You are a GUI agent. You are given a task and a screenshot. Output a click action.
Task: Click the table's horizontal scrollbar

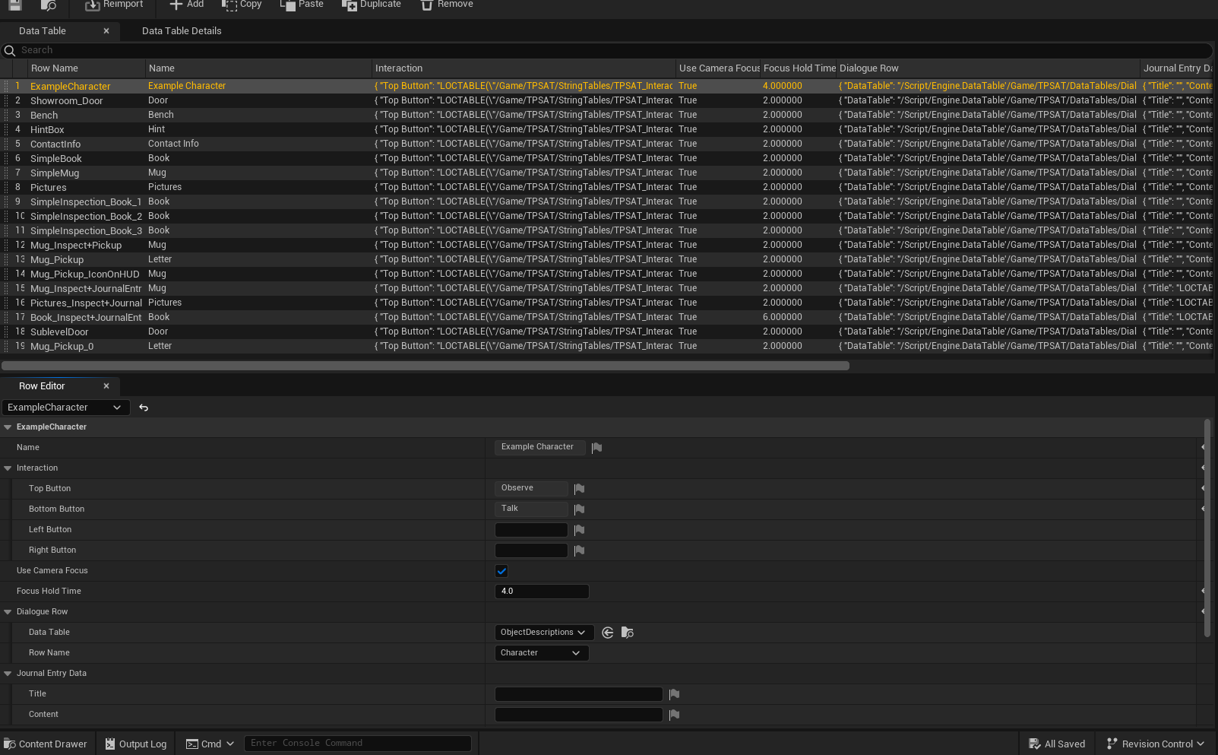pyautogui.click(x=426, y=366)
